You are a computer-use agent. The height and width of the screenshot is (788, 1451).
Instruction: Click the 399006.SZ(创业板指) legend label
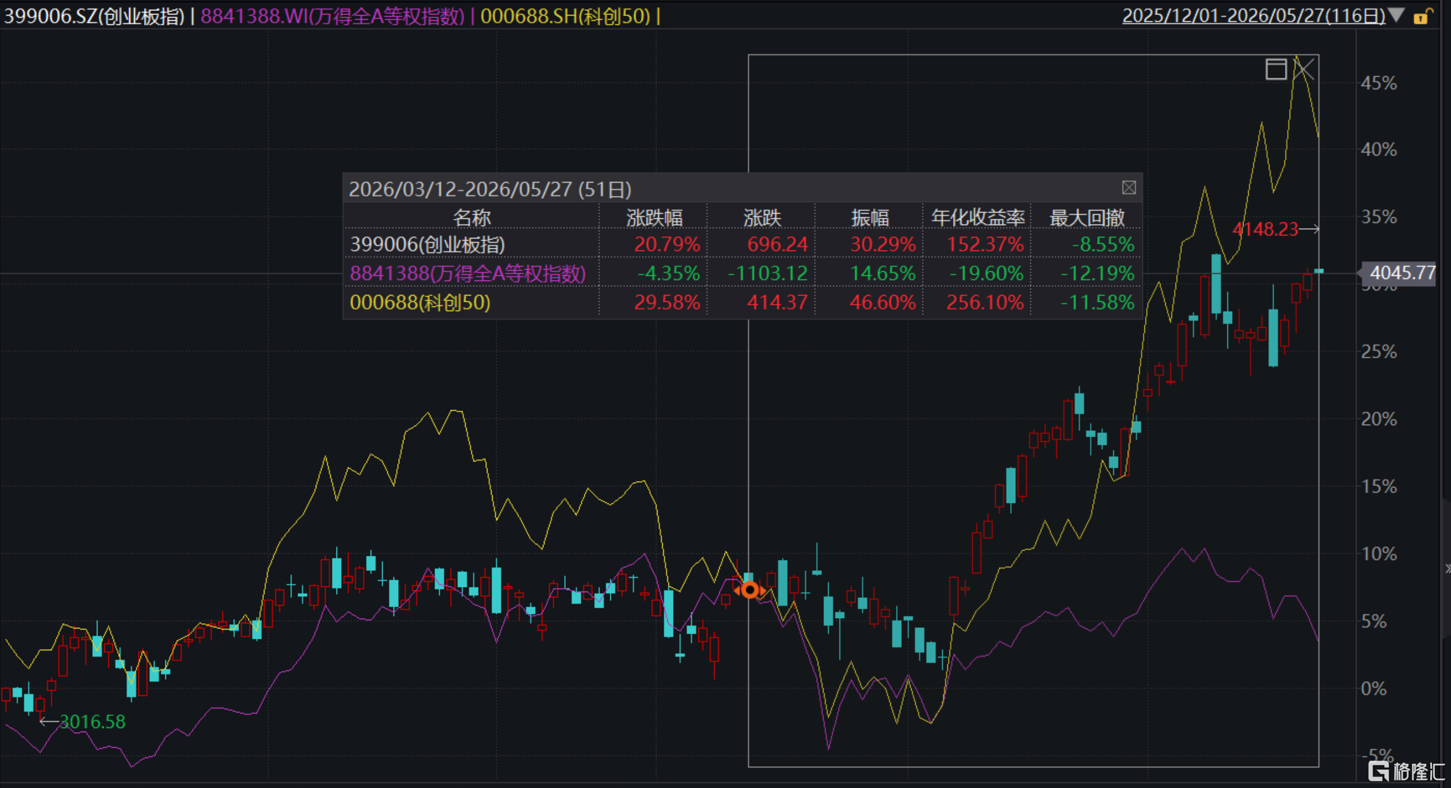tap(94, 16)
